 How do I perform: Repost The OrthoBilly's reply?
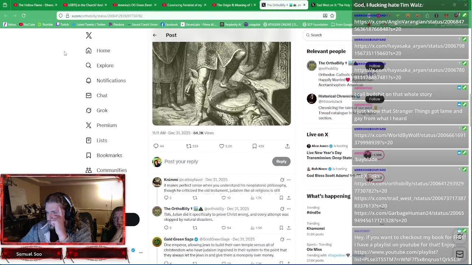point(195,228)
